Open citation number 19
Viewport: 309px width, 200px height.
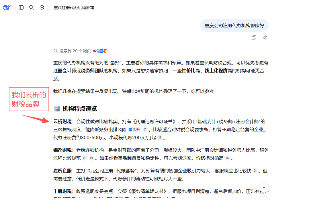coord(91,158)
